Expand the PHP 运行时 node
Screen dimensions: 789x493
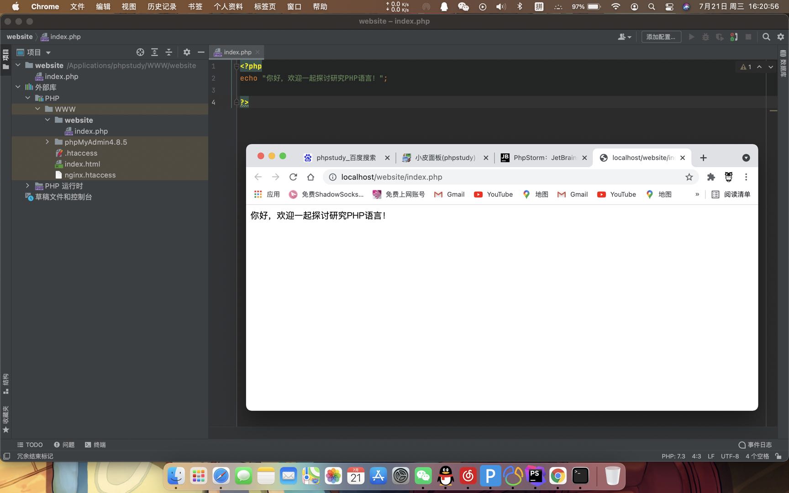[28, 186]
